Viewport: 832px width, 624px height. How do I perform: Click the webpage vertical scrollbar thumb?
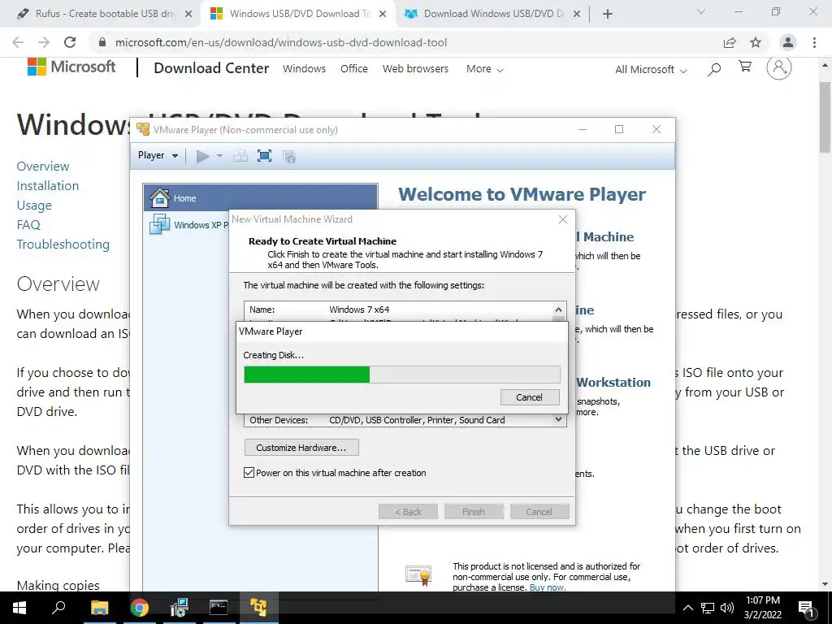click(x=825, y=117)
